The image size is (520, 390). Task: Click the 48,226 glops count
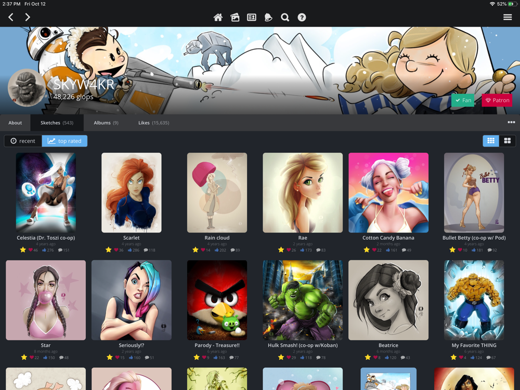point(73,97)
